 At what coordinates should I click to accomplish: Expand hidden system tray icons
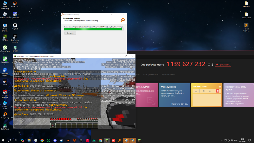[x=222, y=140]
